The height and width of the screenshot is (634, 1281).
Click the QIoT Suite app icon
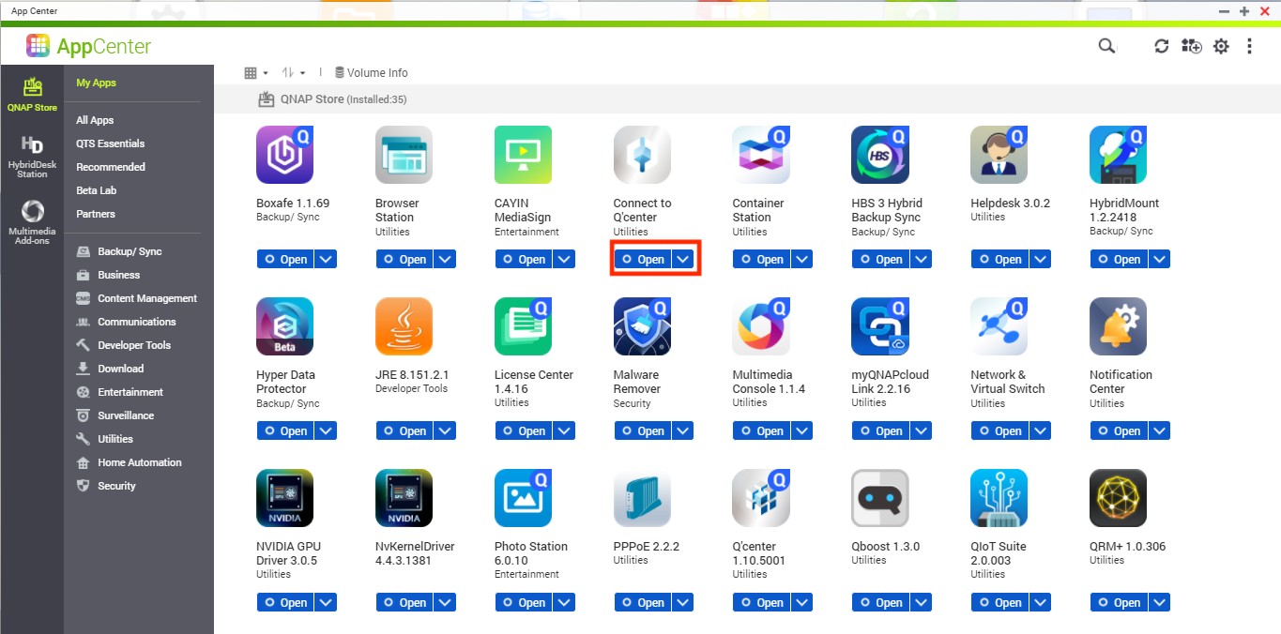coord(999,498)
